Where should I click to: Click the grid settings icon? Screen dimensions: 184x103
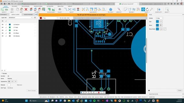click(12, 9)
